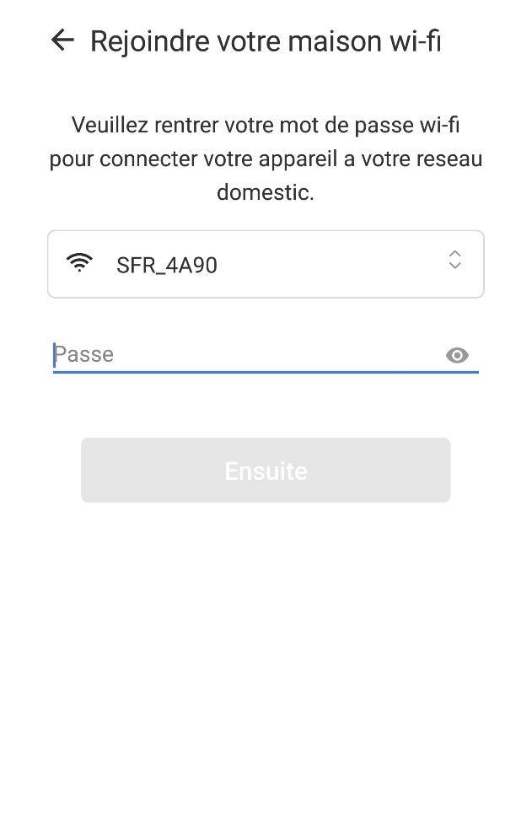Click empty area right of SFR_4A90 label

click(331, 265)
